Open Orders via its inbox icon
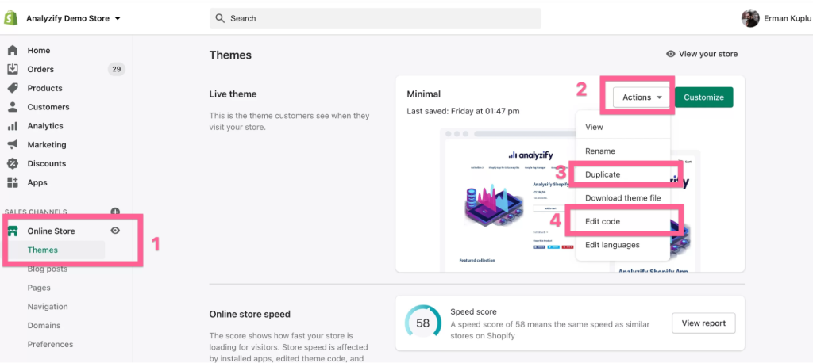The height and width of the screenshot is (363, 813). [13, 69]
